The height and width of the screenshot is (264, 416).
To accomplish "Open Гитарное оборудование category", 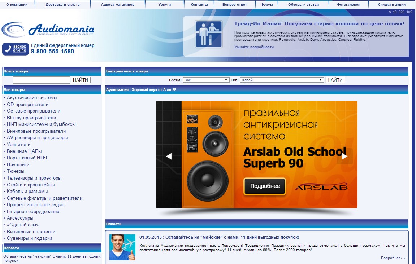I will click(x=33, y=211).
